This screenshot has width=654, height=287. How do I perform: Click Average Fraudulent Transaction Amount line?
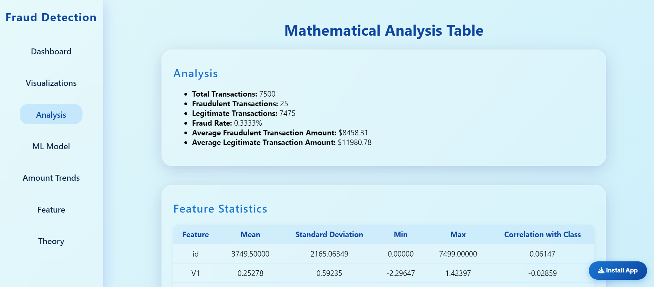[280, 133]
